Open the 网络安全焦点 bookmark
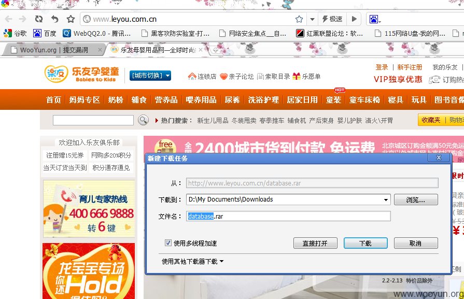The height and width of the screenshot is (299, 464). [252, 33]
